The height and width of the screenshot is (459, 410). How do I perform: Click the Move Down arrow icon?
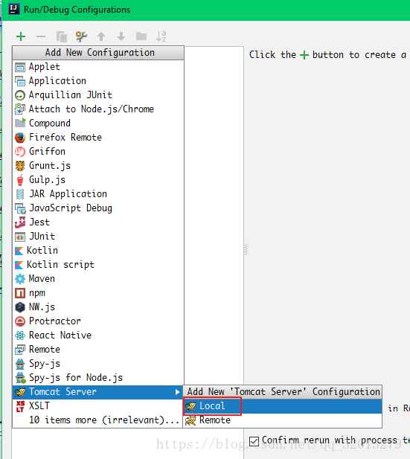point(121,36)
